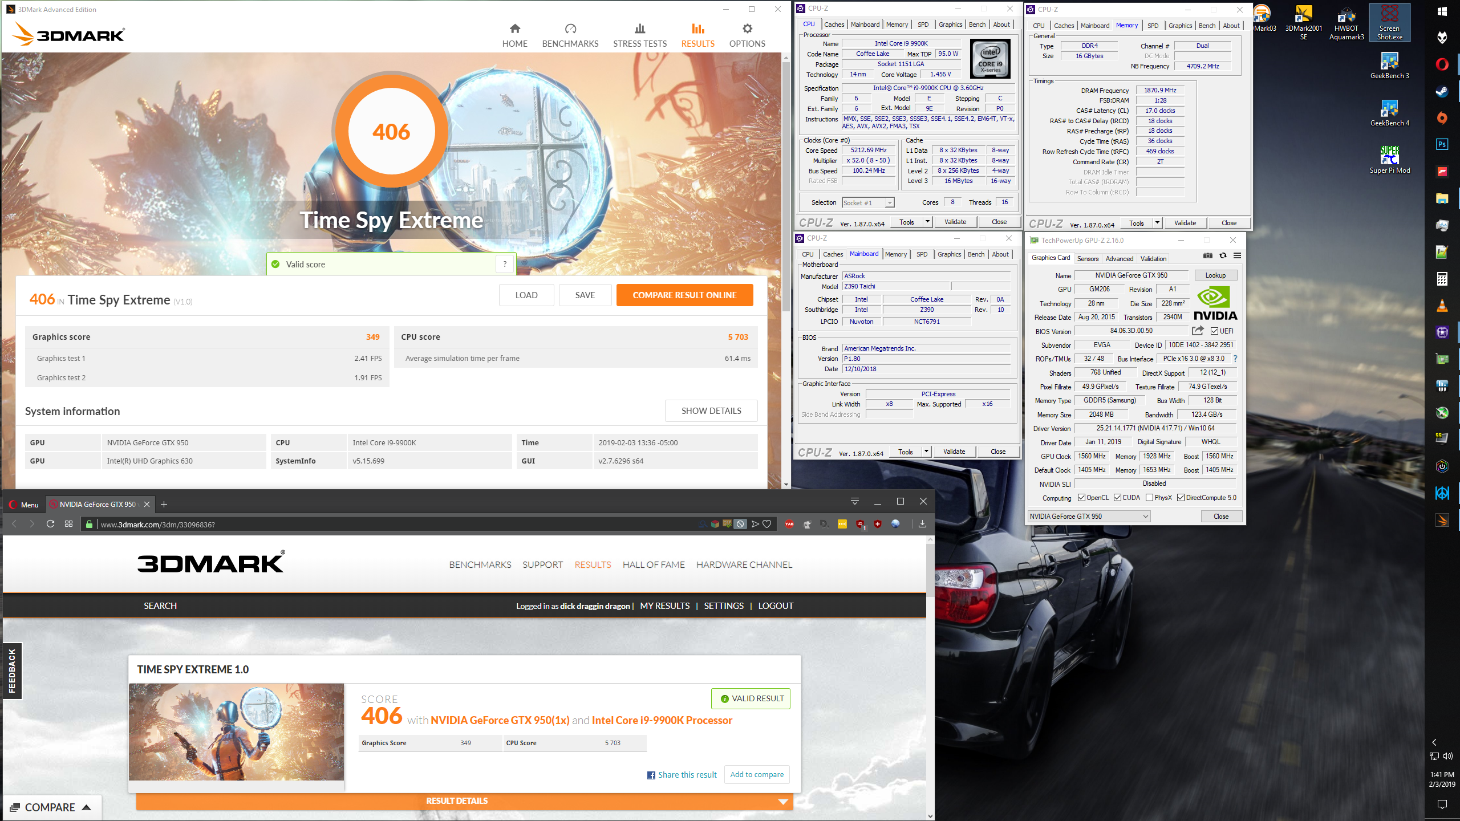This screenshot has width=1460, height=821.
Task: Open BENCHMARKS in 3DMark app toolbar
Action: [570, 35]
